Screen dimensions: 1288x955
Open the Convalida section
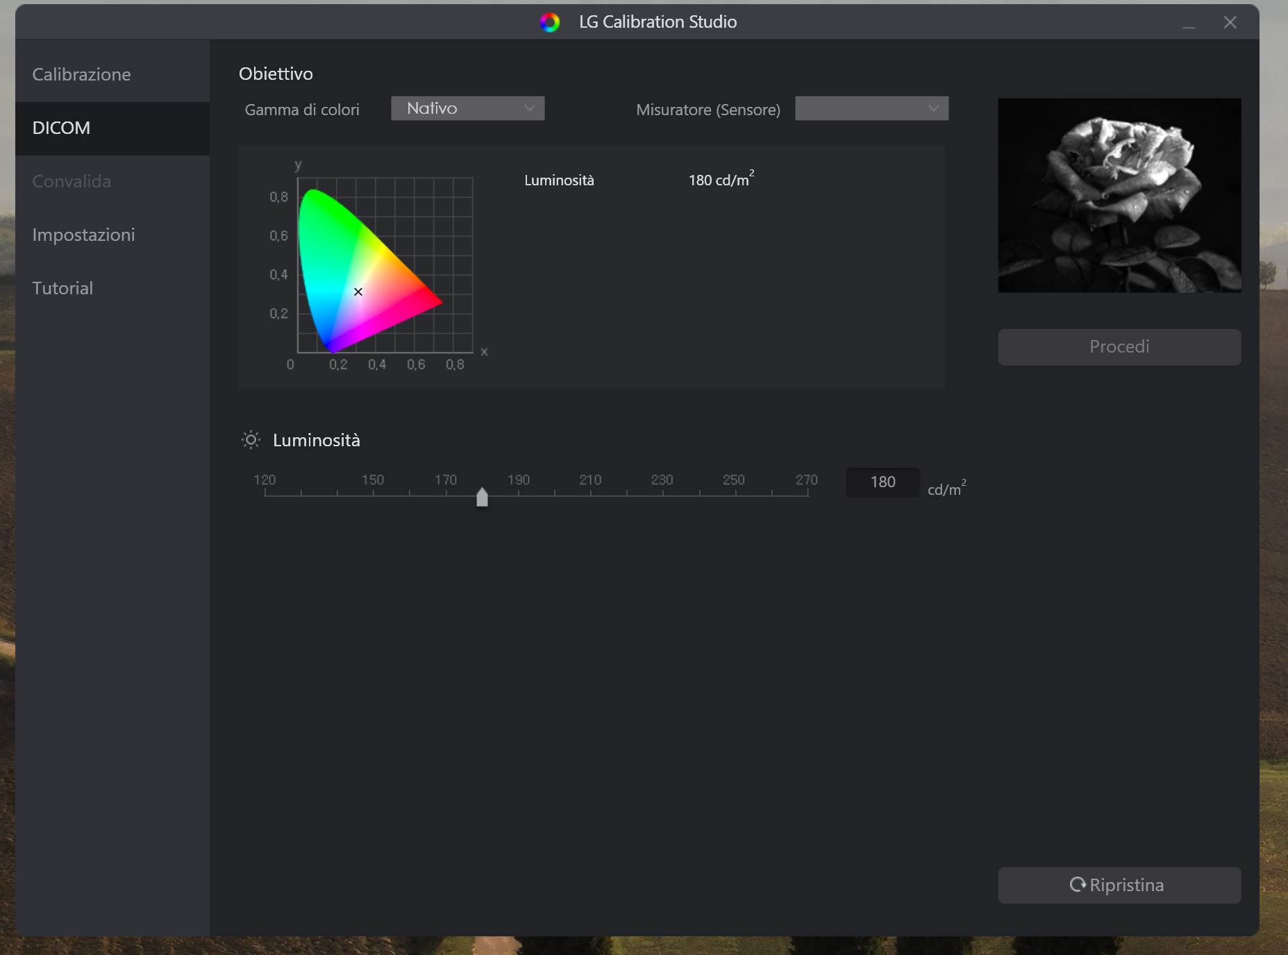(112, 182)
